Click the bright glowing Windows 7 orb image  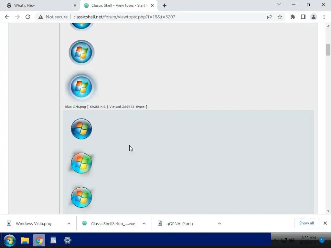[x=81, y=163]
